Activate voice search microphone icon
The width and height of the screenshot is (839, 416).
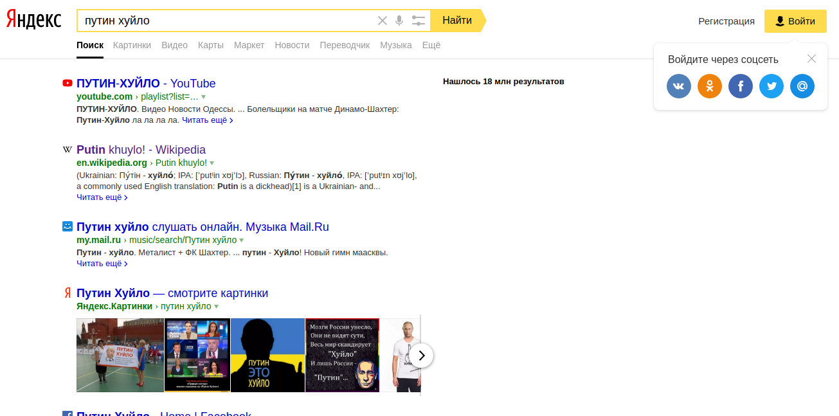point(399,21)
